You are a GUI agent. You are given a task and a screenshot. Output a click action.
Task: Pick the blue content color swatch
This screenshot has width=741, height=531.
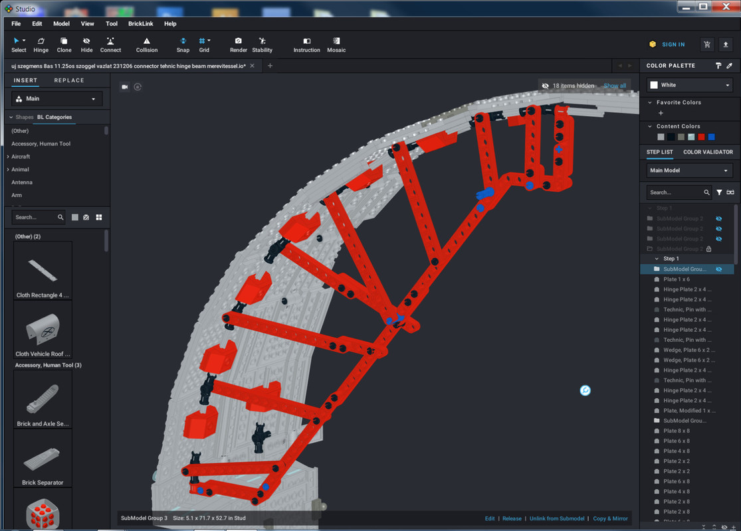pos(712,137)
